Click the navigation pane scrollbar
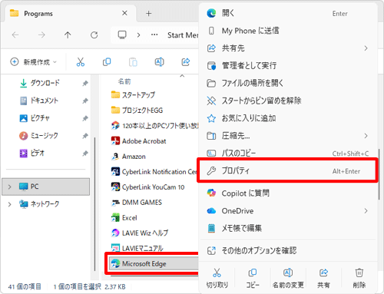The height and width of the screenshot is (294, 384). click(x=95, y=204)
